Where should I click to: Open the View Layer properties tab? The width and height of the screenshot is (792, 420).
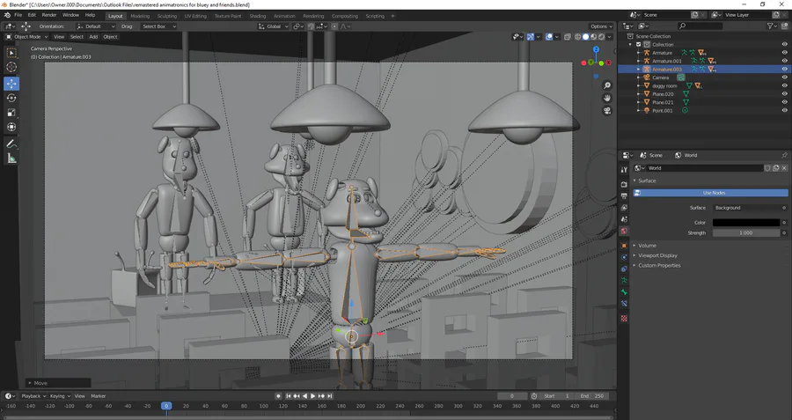[x=624, y=208]
